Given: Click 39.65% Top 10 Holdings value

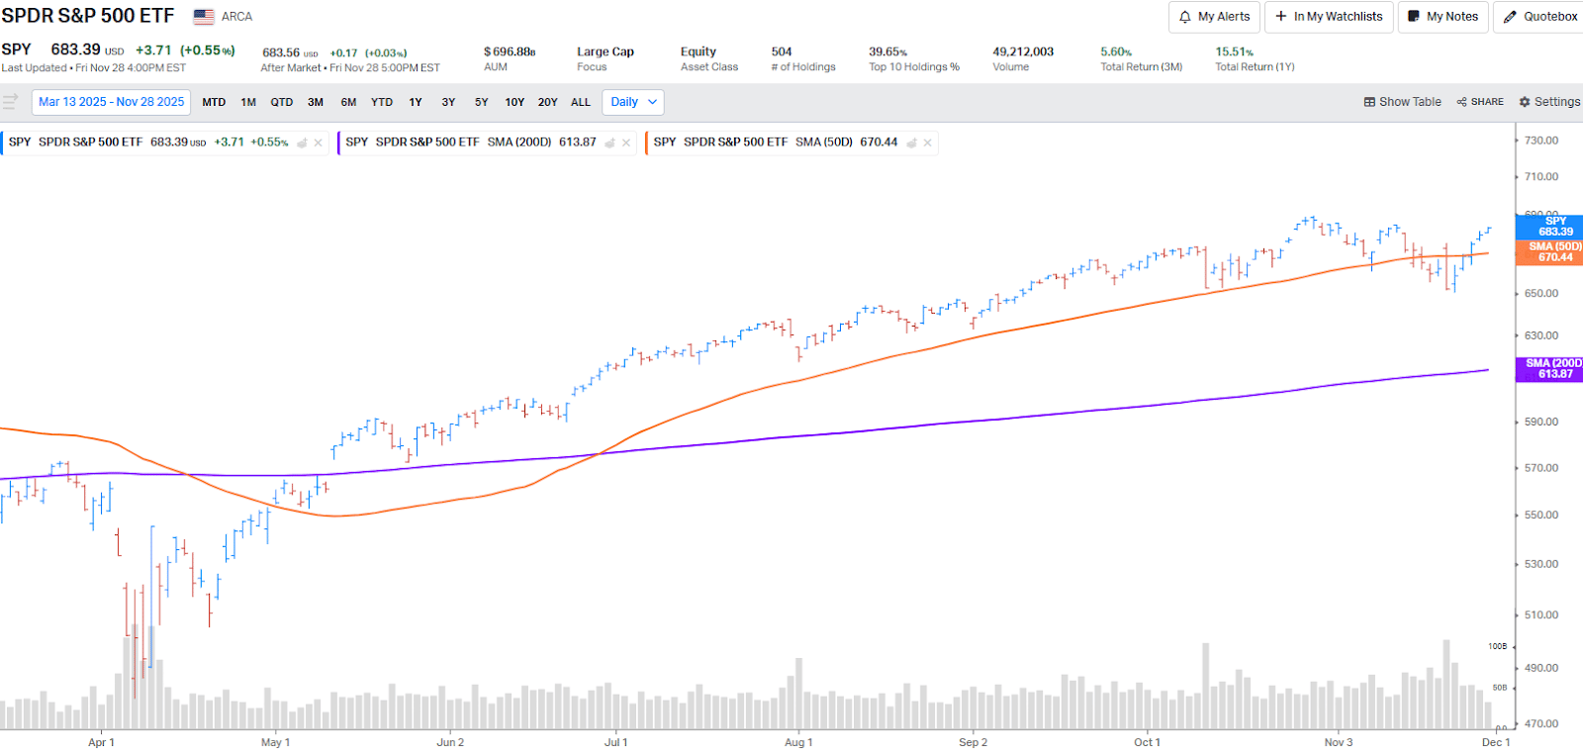Looking at the screenshot, I should 888,51.
